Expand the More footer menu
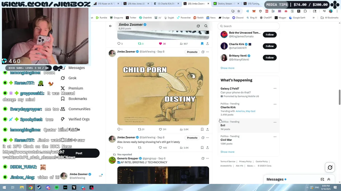The image size is (341, 191). tap(251, 166)
